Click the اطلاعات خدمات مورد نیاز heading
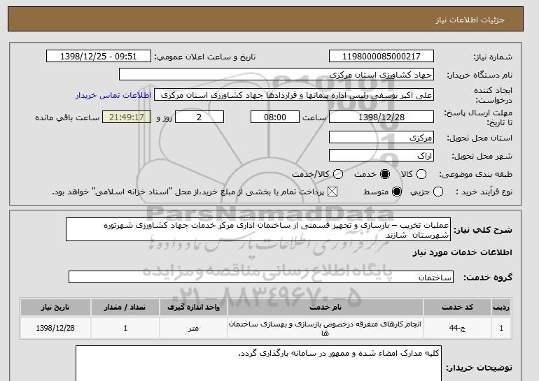The width and height of the screenshot is (539, 381). point(462,252)
